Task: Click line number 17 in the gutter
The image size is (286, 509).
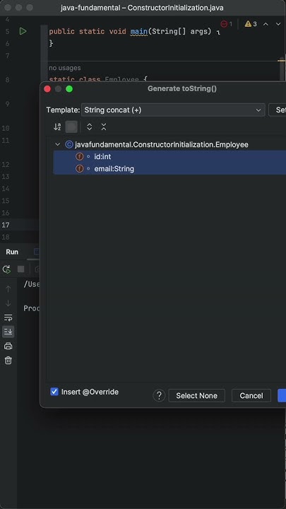Action: click(x=6, y=225)
